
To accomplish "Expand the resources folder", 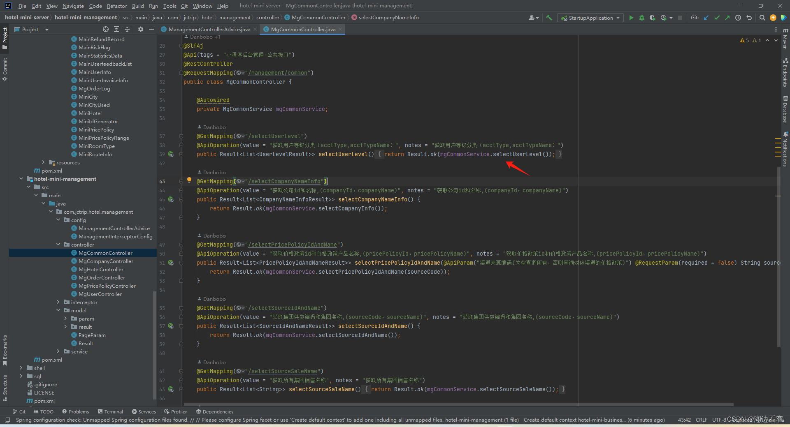I will pos(43,163).
